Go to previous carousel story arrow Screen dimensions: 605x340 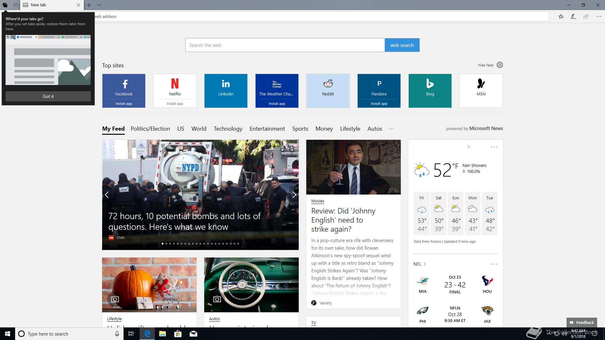tap(107, 195)
